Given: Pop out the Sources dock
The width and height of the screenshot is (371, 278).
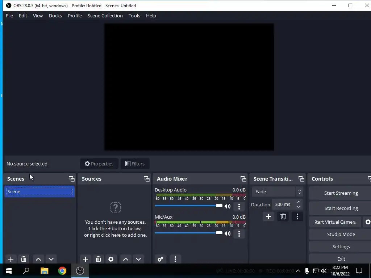Looking at the screenshot, I should [146, 179].
